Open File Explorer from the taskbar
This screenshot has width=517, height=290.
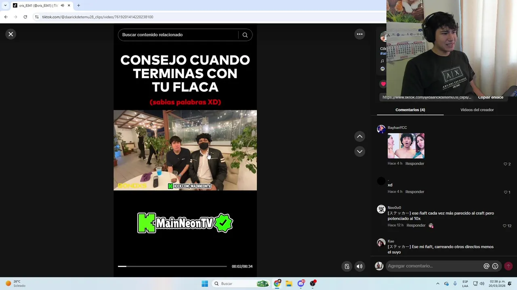coord(289,284)
